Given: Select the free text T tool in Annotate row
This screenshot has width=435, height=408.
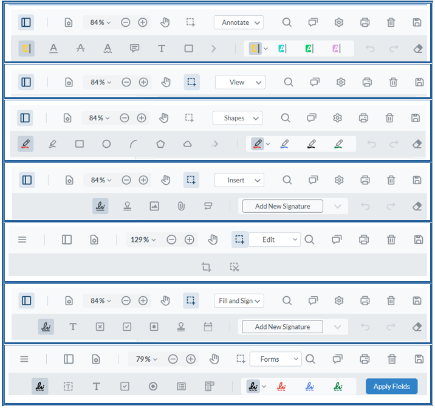Looking at the screenshot, I should (x=162, y=49).
